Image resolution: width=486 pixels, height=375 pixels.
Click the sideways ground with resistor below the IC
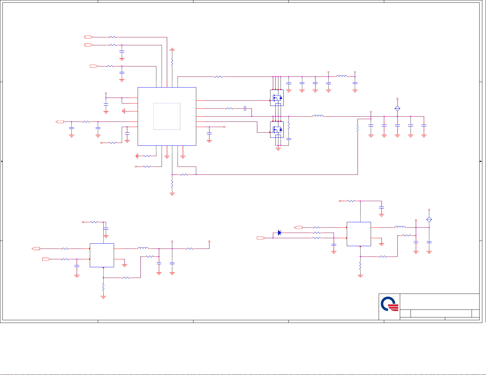coord(137,156)
